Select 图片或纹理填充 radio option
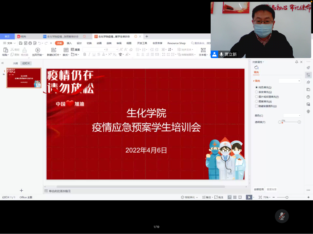The height and width of the screenshot is (234, 313). [x=256, y=97]
